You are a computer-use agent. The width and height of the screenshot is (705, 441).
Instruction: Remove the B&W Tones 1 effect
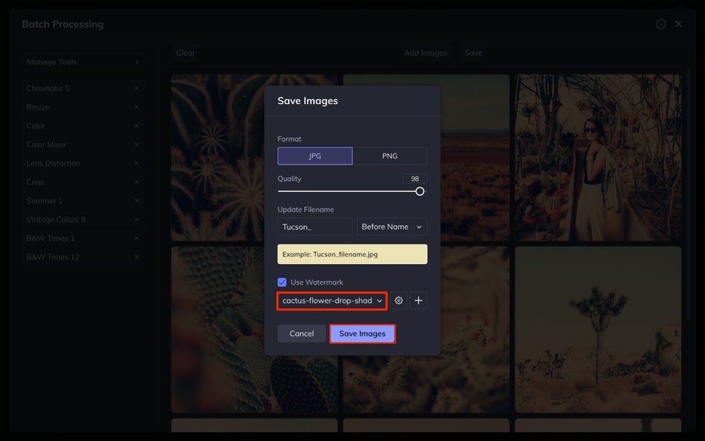136,238
